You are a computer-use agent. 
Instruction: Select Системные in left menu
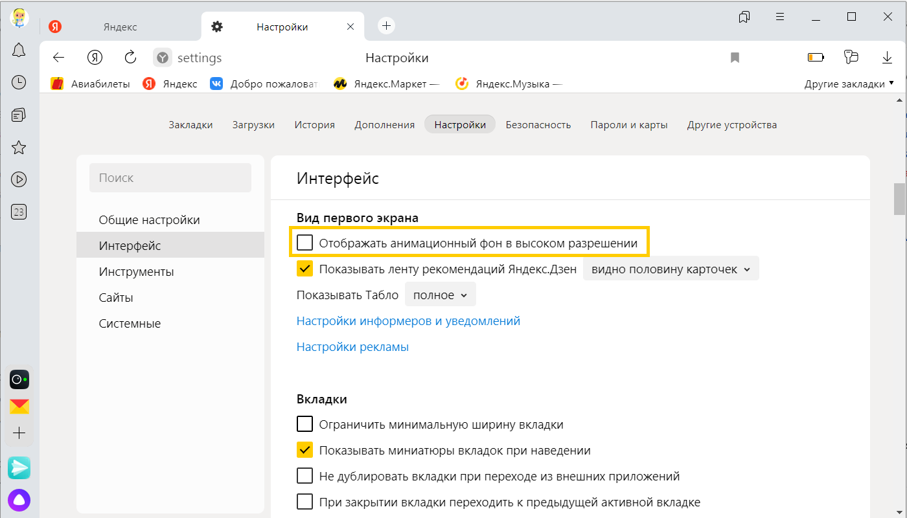coord(170,323)
